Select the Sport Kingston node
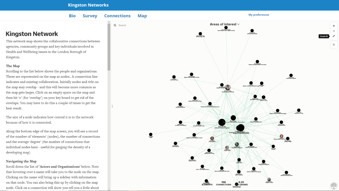Screen dimensions: 339x191 point(176,143)
